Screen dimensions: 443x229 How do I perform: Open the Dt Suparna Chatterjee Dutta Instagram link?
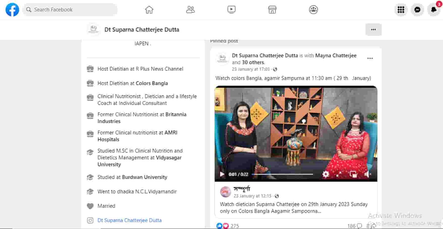click(x=129, y=220)
